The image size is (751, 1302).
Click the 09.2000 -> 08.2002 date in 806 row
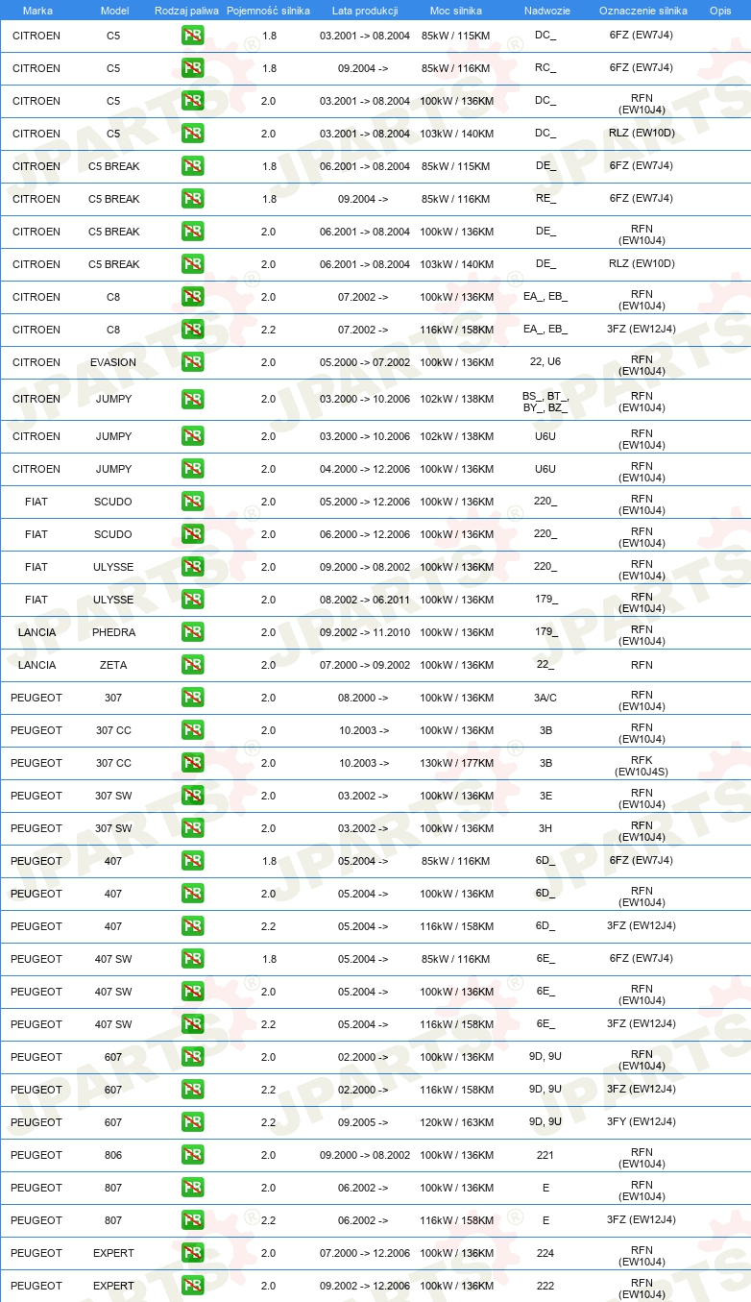[x=365, y=1155]
